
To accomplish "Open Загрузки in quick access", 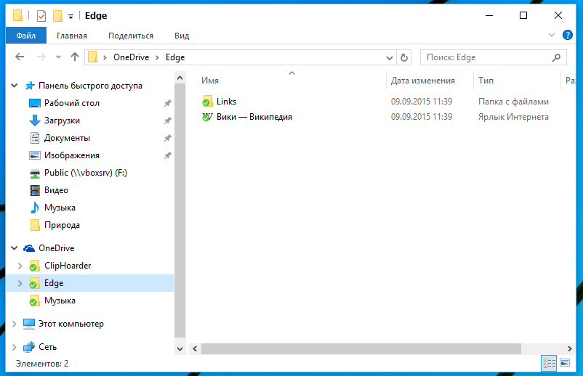I will (62, 120).
